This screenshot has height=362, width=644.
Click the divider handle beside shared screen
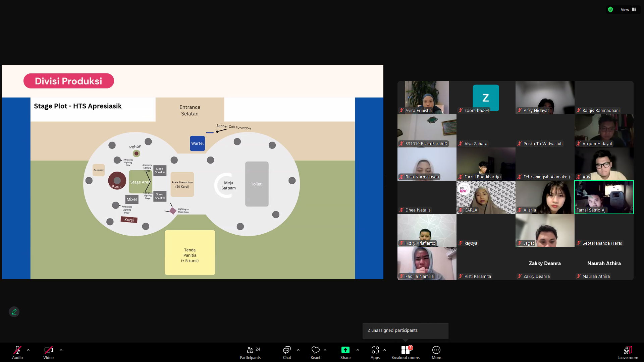coord(385,181)
